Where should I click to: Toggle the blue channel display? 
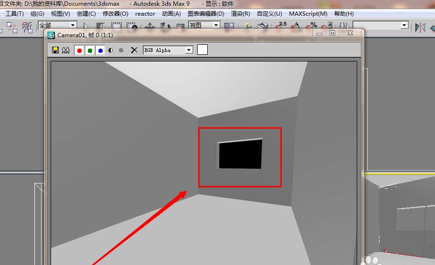tap(100, 51)
